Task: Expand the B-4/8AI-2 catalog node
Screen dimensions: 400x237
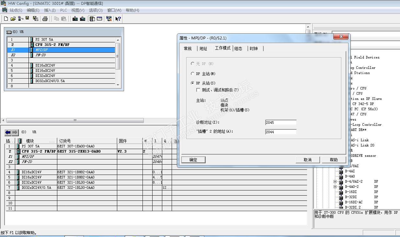Action: coord(335,182)
